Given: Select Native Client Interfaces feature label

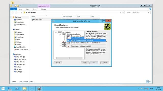Looking at the screenshot, I should [77, 38].
